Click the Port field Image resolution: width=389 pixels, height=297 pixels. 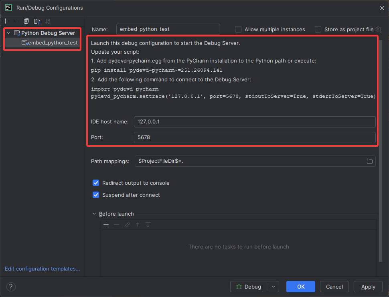point(255,137)
